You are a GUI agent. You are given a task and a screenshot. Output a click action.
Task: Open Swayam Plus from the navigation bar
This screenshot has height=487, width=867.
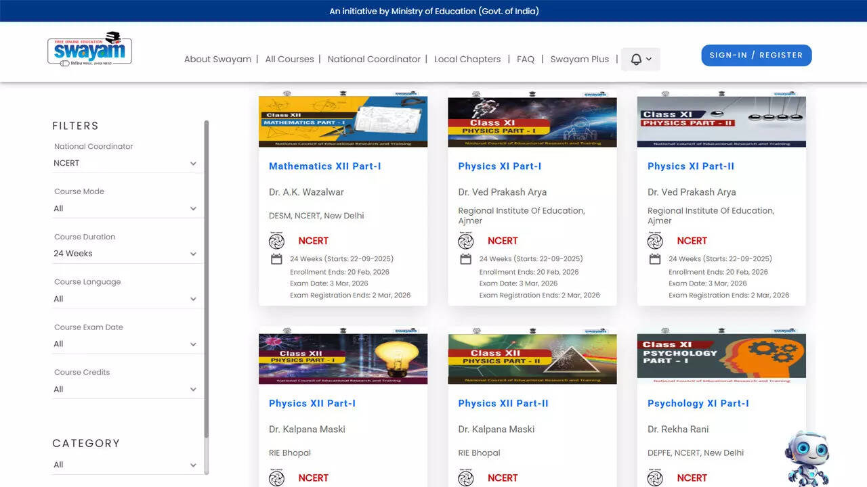579,60
